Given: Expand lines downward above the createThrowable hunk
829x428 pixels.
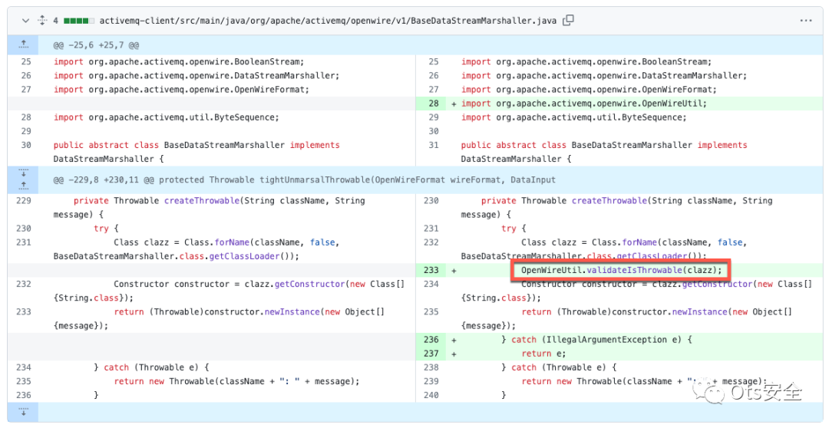Looking at the screenshot, I should pyautogui.click(x=23, y=173).
